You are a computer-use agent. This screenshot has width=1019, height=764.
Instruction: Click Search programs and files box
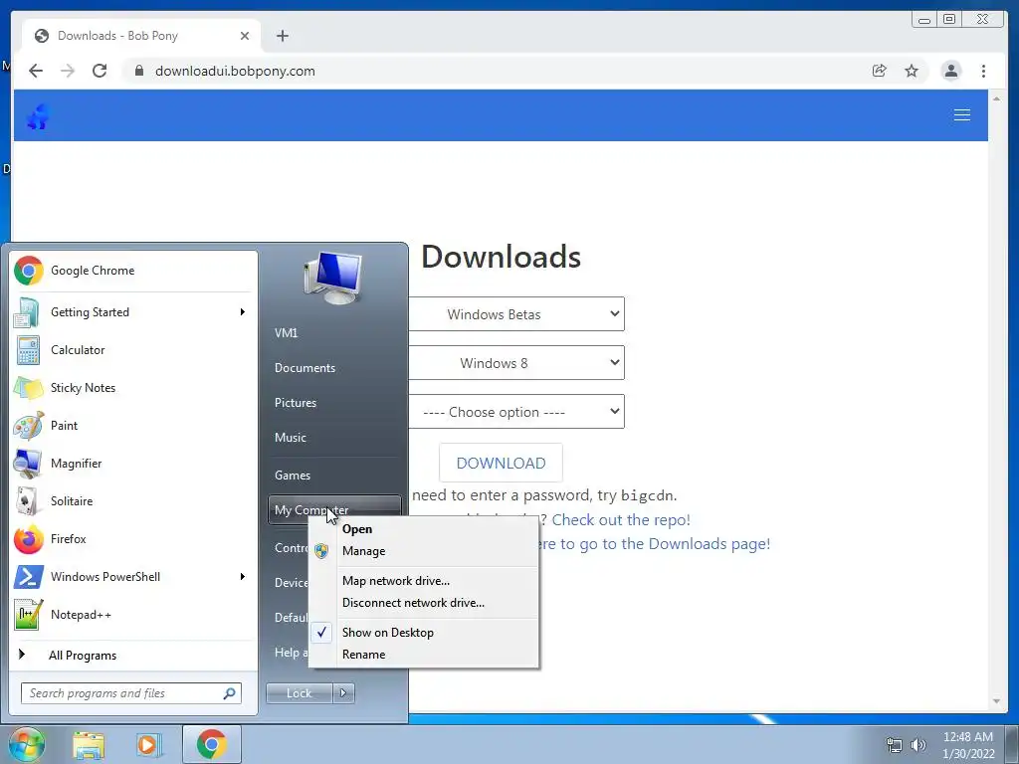pos(131,693)
